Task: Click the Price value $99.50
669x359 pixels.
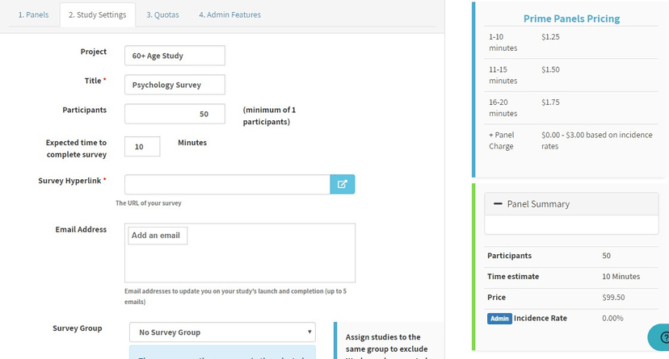Action: pyautogui.click(x=613, y=297)
